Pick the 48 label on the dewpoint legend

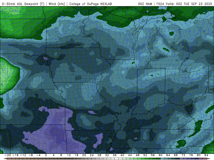137,155
